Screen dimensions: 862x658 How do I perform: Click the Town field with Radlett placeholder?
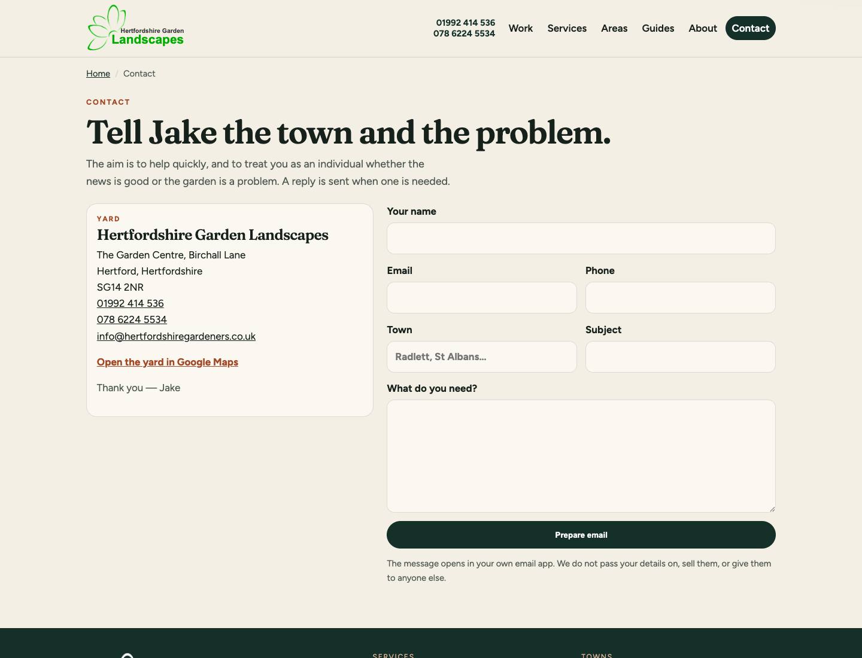(x=482, y=357)
